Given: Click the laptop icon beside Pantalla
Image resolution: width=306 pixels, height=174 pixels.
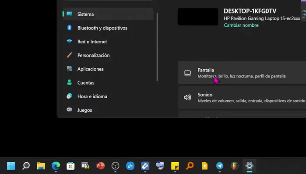Looking at the screenshot, I should coord(187,73).
